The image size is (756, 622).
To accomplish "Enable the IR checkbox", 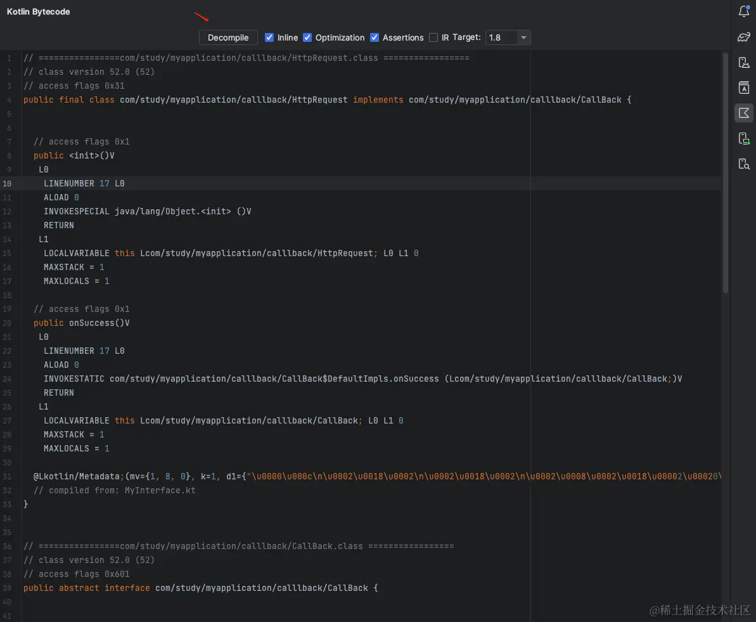I will (x=433, y=37).
